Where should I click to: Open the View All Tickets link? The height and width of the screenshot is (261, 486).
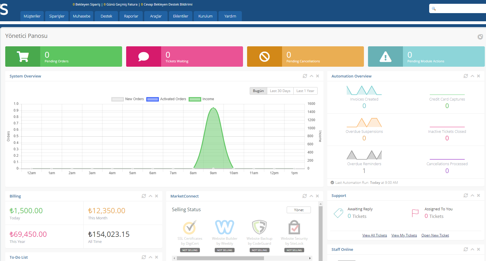pyautogui.click(x=374, y=235)
